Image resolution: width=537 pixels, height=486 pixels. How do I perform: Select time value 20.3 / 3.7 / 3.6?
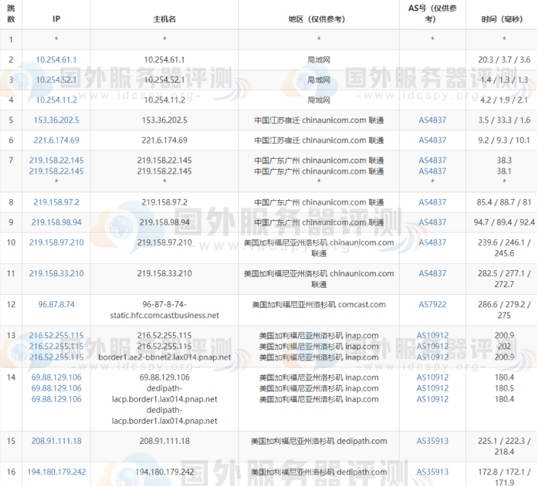(x=504, y=60)
